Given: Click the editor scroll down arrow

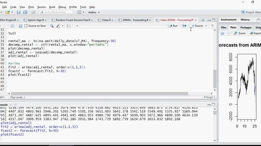Looking at the screenshot, I should (x=215, y=90).
